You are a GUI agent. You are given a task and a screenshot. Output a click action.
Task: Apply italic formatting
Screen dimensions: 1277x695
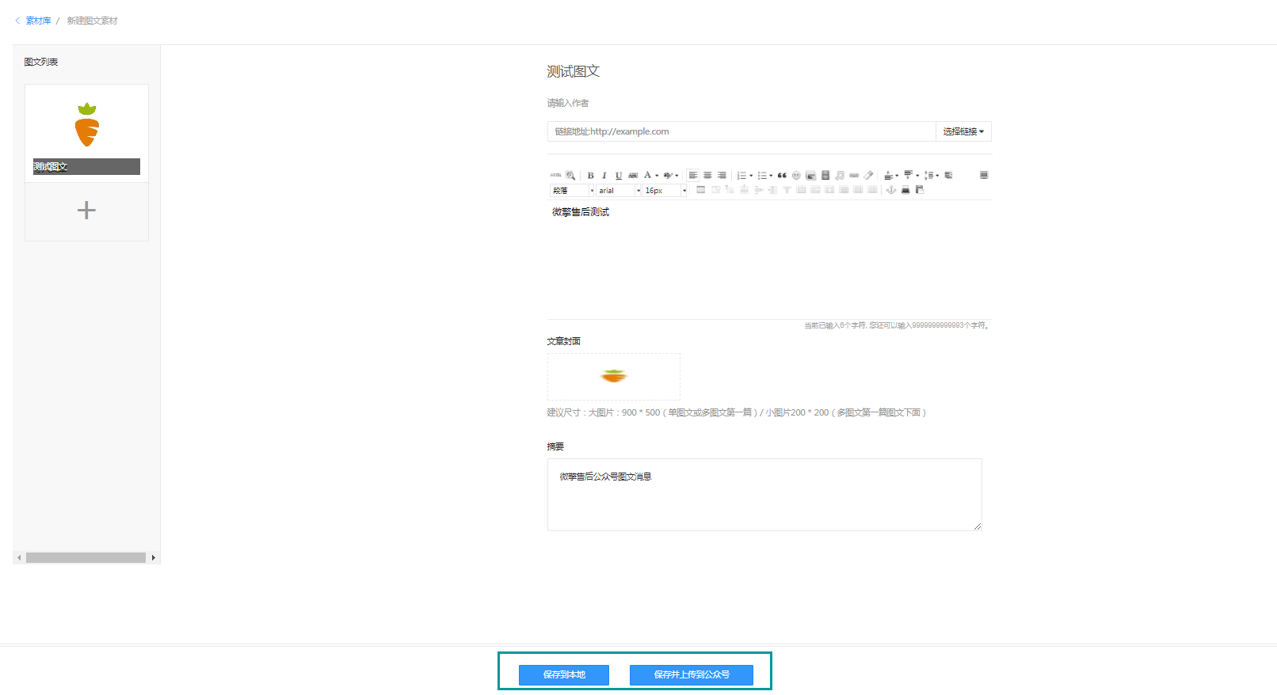point(604,176)
